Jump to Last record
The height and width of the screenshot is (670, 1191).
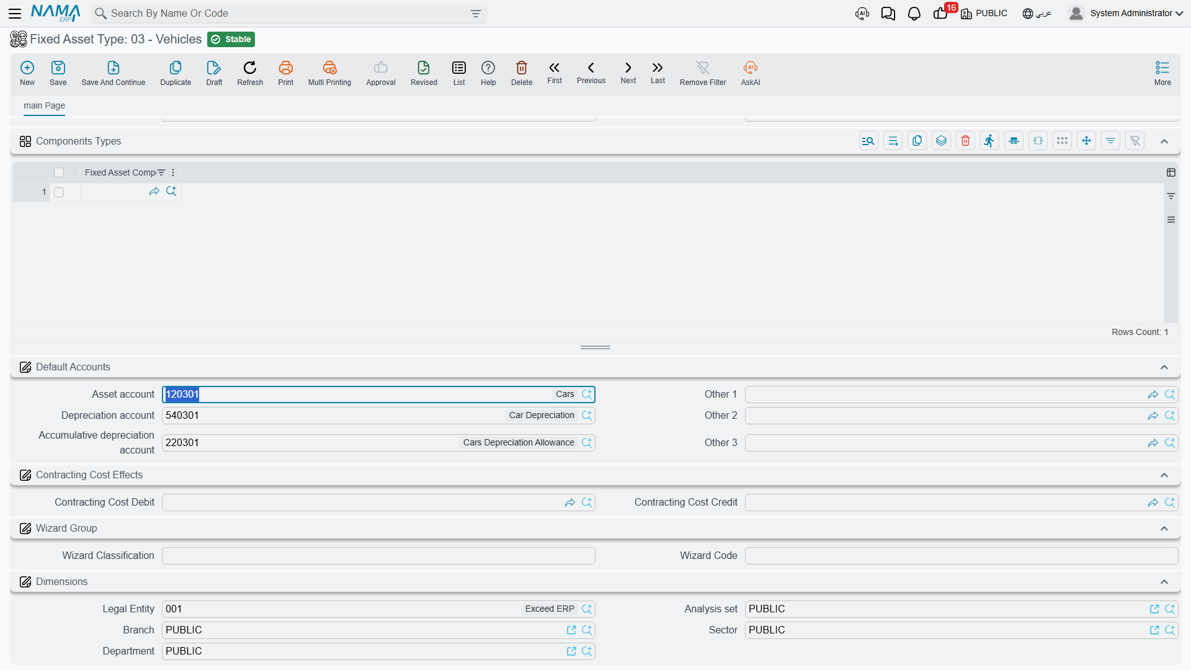pos(658,73)
